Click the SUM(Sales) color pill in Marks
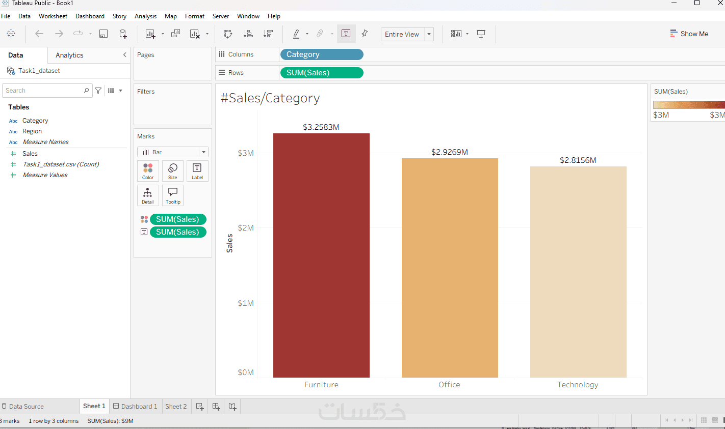 pos(178,219)
